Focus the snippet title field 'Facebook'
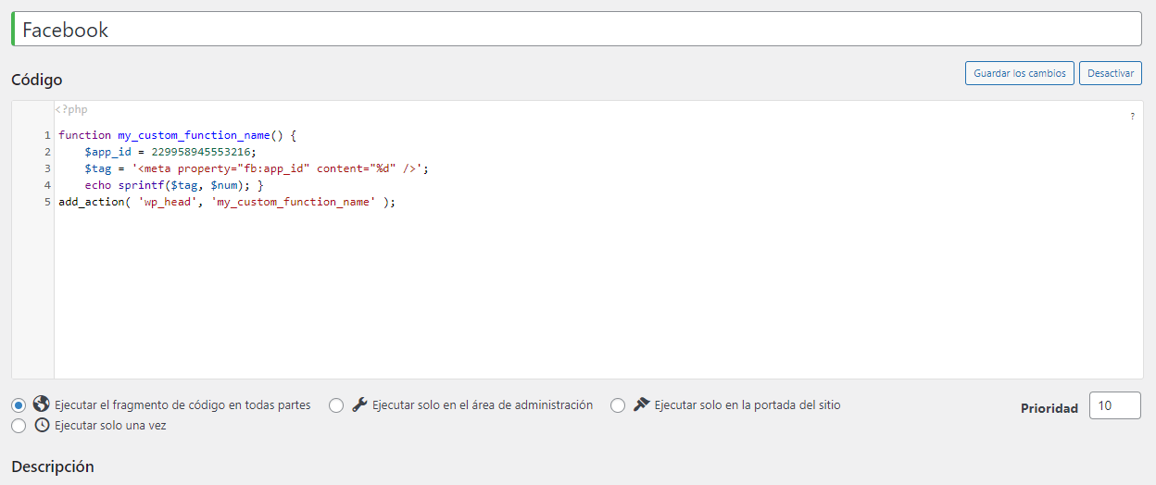This screenshot has height=485, width=1156. 576,30
